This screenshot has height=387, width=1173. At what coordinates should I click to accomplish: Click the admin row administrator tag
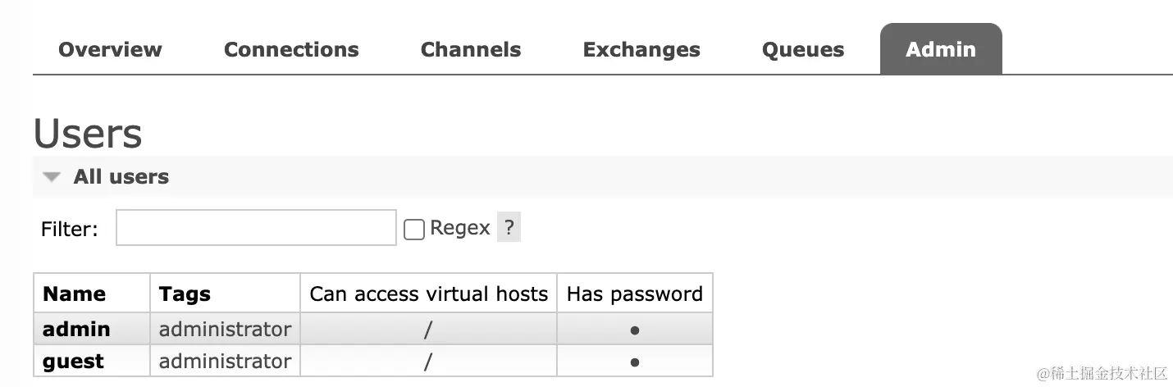click(225, 329)
